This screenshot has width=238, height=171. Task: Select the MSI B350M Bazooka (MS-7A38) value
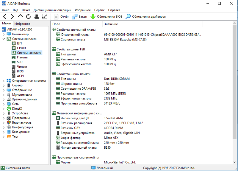point(125,40)
